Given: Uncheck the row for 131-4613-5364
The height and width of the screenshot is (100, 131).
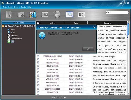Looking at the screenshot, I should (38, 69).
